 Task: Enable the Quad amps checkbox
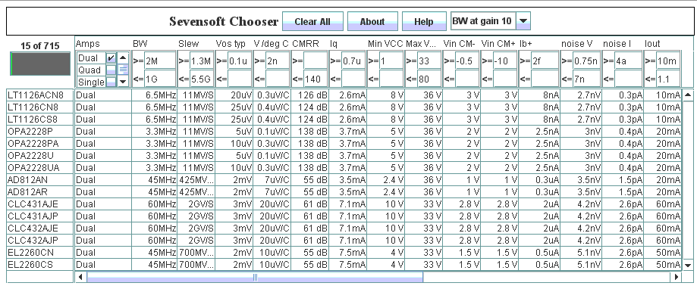pyautogui.click(x=111, y=70)
